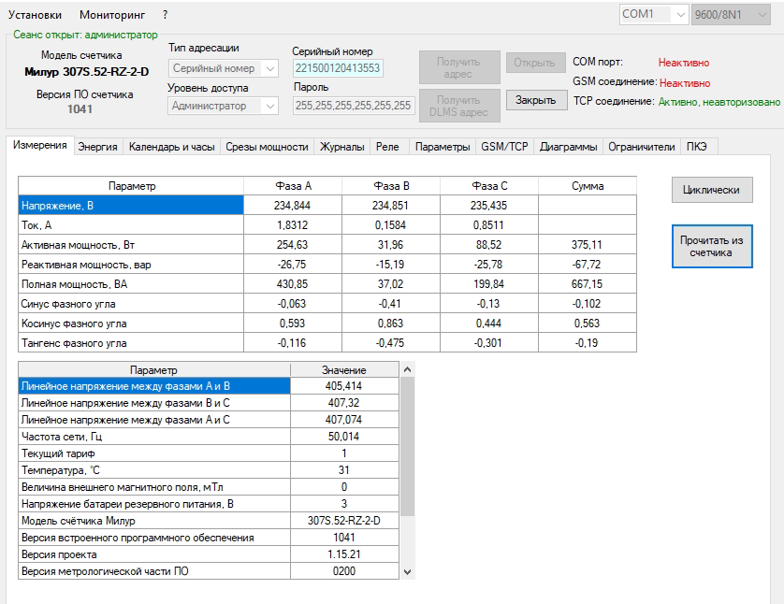
Task: Click the scroll down arrow in parameters list
Action: pos(407,571)
